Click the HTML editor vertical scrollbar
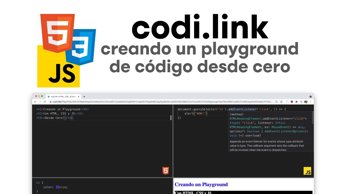346x194 pixels. point(171,118)
